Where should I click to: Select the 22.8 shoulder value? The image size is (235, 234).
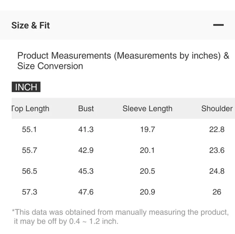(x=217, y=129)
